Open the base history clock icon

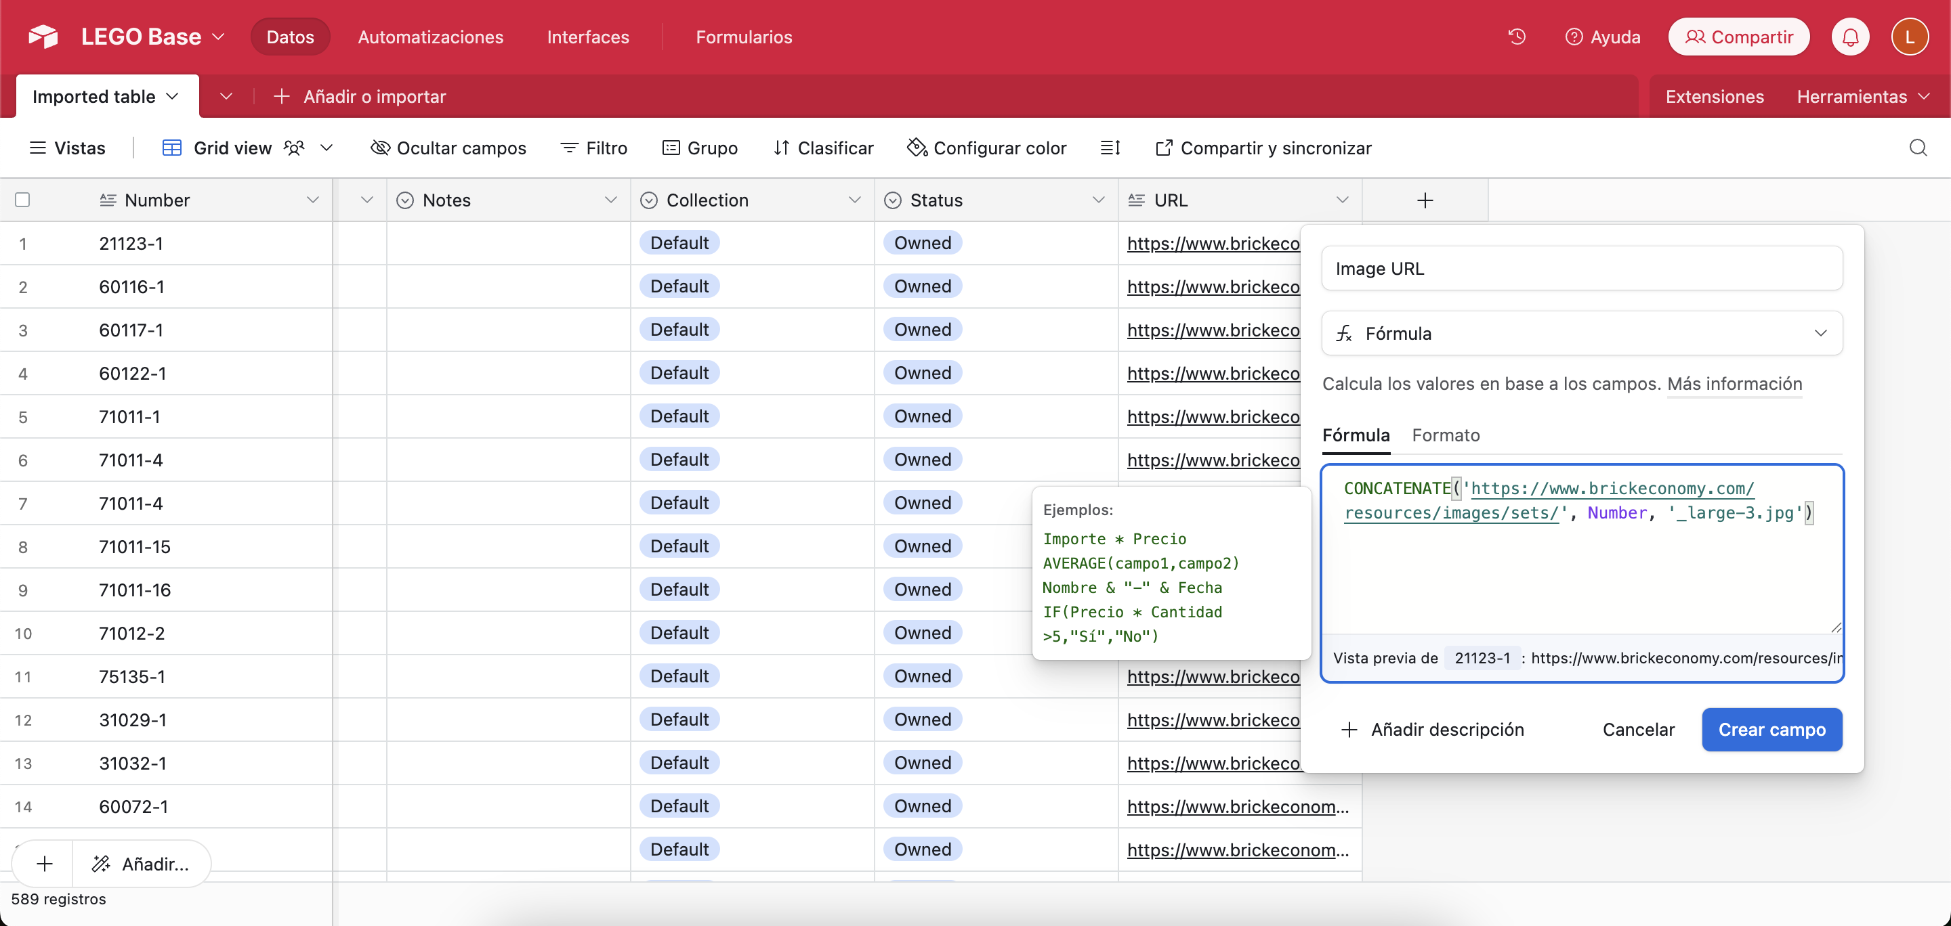1516,37
